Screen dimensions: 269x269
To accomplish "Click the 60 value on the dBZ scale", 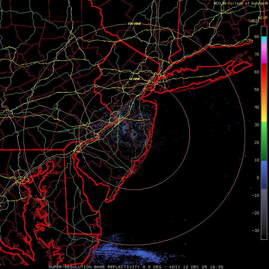I will point(257,72).
